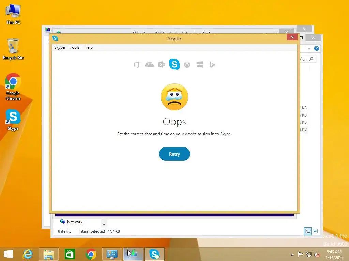This screenshot has height=261, width=349.
Task: Launch Internet Explorer from taskbar
Action: [x=28, y=254]
